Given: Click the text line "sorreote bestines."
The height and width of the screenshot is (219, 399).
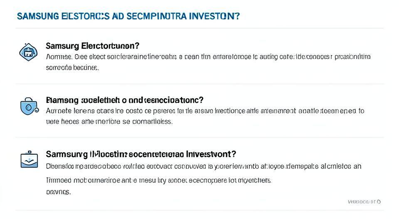Looking at the screenshot, I should pyautogui.click(x=72, y=67).
